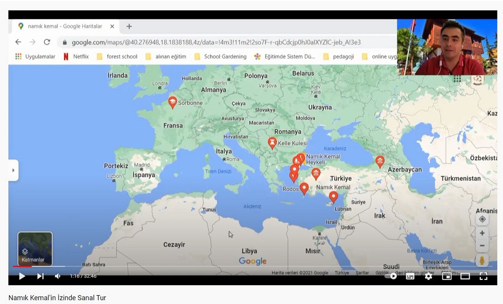Click the Libya country label
The width and height of the screenshot is (503, 304).
coord(249,251)
